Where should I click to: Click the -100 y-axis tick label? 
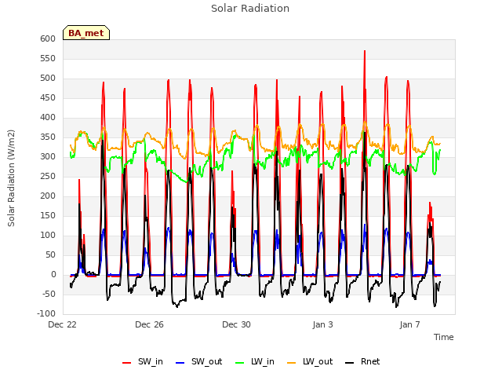click(x=46, y=313)
